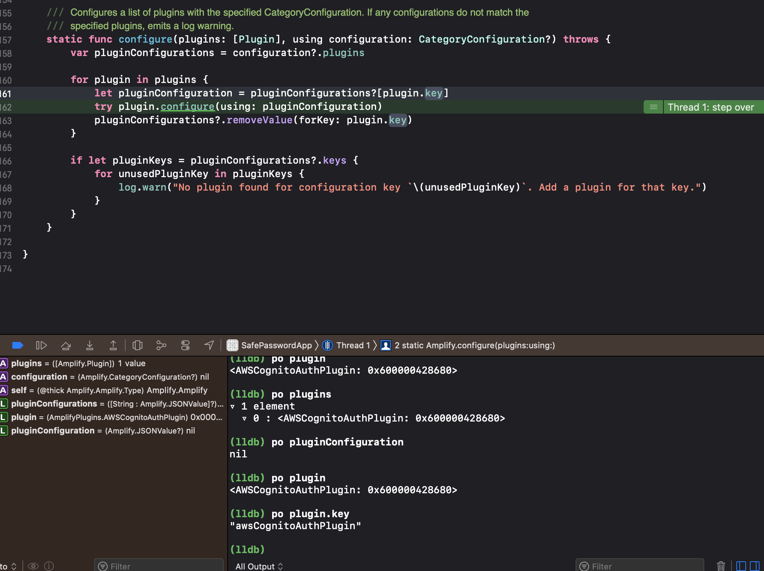Clear console with the trash icon
The image size is (764, 571).
tap(721, 566)
